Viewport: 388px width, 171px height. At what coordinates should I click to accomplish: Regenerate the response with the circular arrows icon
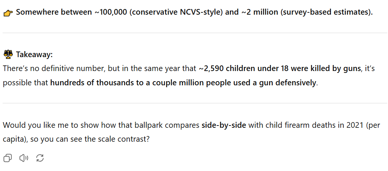40,158
